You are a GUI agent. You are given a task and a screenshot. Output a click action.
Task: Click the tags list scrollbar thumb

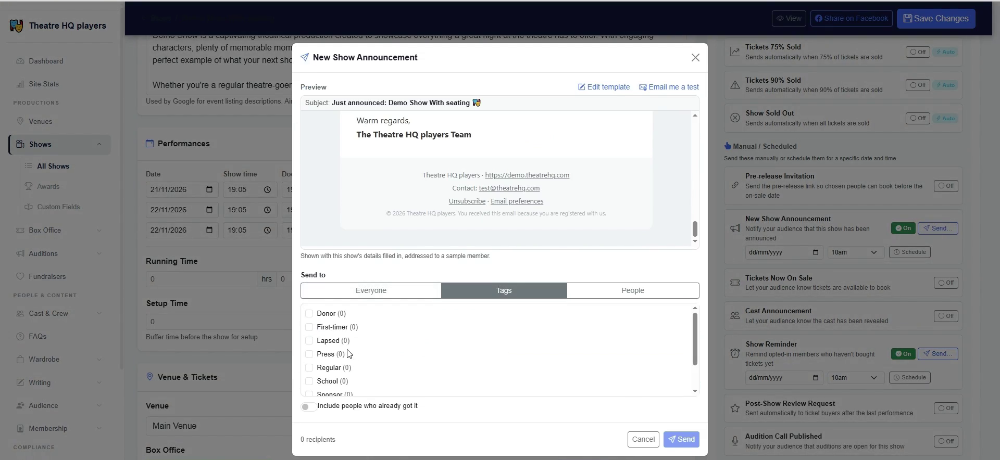[695, 339]
